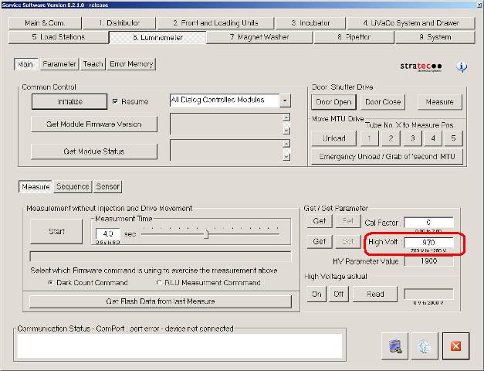Click the document copy icon button

[x=424, y=345]
